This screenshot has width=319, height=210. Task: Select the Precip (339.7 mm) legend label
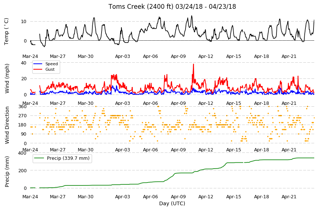[68, 158]
